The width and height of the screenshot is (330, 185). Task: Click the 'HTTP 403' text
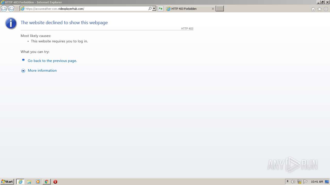(x=187, y=29)
